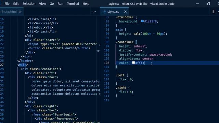Click 'flex: 4;' declaration
The height and width of the screenshot is (123, 219).
coord(126,92)
